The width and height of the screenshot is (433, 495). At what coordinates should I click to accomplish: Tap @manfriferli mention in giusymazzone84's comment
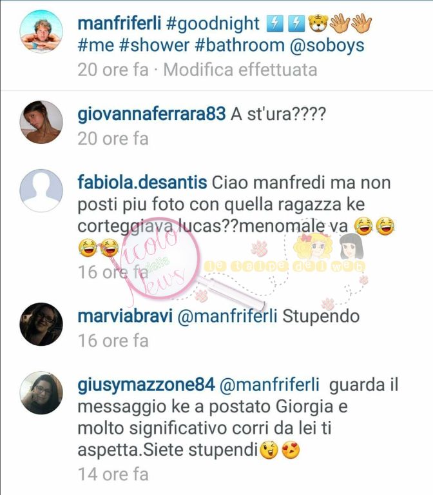[269, 385]
